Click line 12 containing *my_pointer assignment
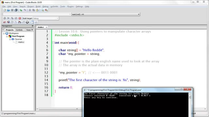This screenshot has height=117, width=209. click(x=88, y=72)
